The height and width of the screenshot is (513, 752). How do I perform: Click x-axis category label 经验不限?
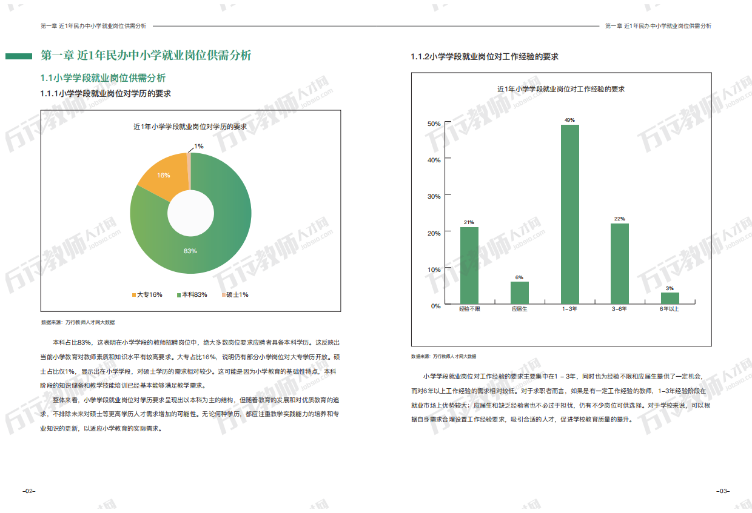click(x=469, y=309)
